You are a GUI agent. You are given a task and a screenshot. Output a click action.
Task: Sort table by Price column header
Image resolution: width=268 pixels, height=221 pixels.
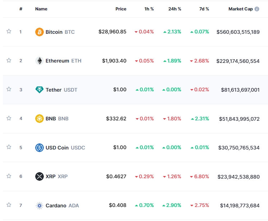click(121, 9)
